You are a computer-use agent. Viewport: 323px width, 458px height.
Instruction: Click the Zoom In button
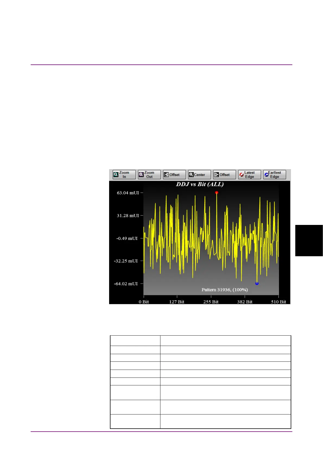124,175
